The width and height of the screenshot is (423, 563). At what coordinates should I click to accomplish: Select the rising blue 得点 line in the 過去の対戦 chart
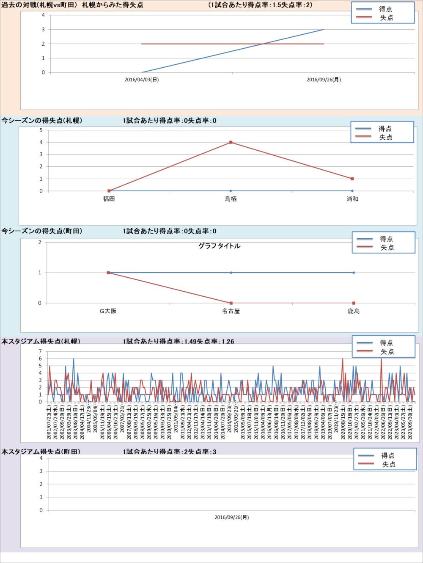[233, 51]
